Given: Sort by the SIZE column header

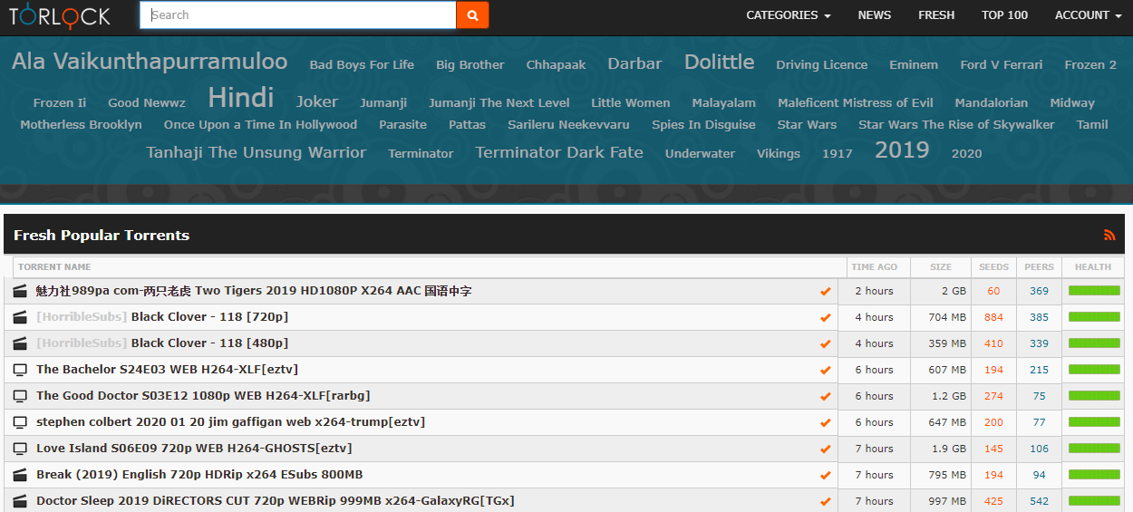Looking at the screenshot, I should click(x=941, y=267).
